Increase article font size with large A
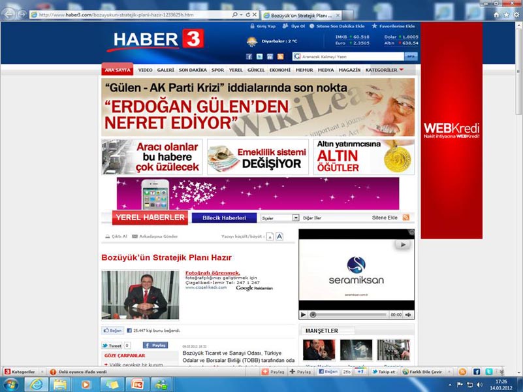Screen dimensions: 523x392 (279, 237)
